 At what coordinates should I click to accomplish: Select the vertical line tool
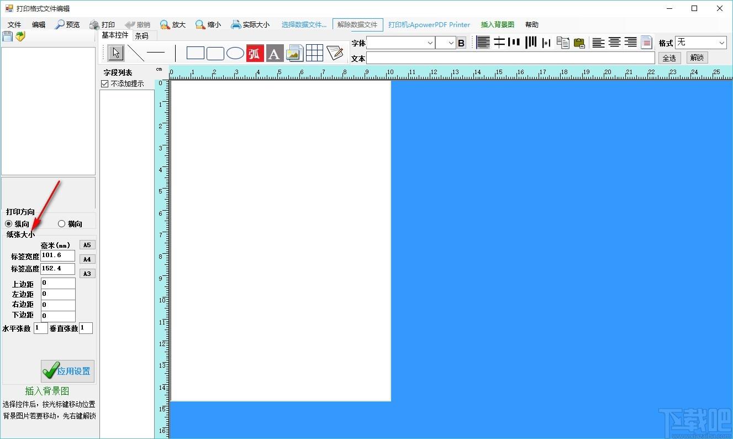coord(175,53)
